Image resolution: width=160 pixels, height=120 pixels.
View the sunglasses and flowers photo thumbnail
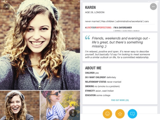coord(60,105)
